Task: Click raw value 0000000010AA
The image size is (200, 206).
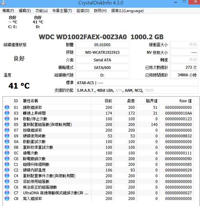Action: pos(179,113)
